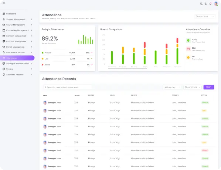Image resolution: width=221 pixels, height=170 pixels.
Task: Click the purple Reset button
Action: coord(209,87)
